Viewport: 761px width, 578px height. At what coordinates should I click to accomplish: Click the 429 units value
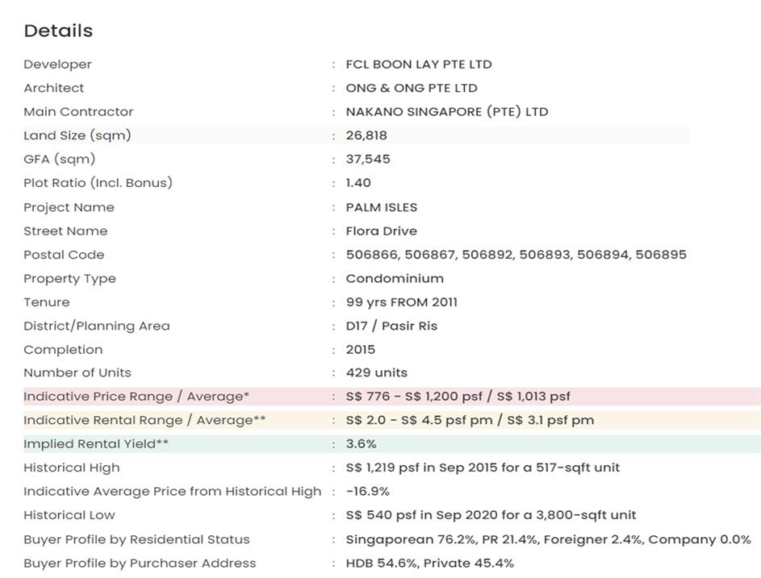tap(376, 373)
